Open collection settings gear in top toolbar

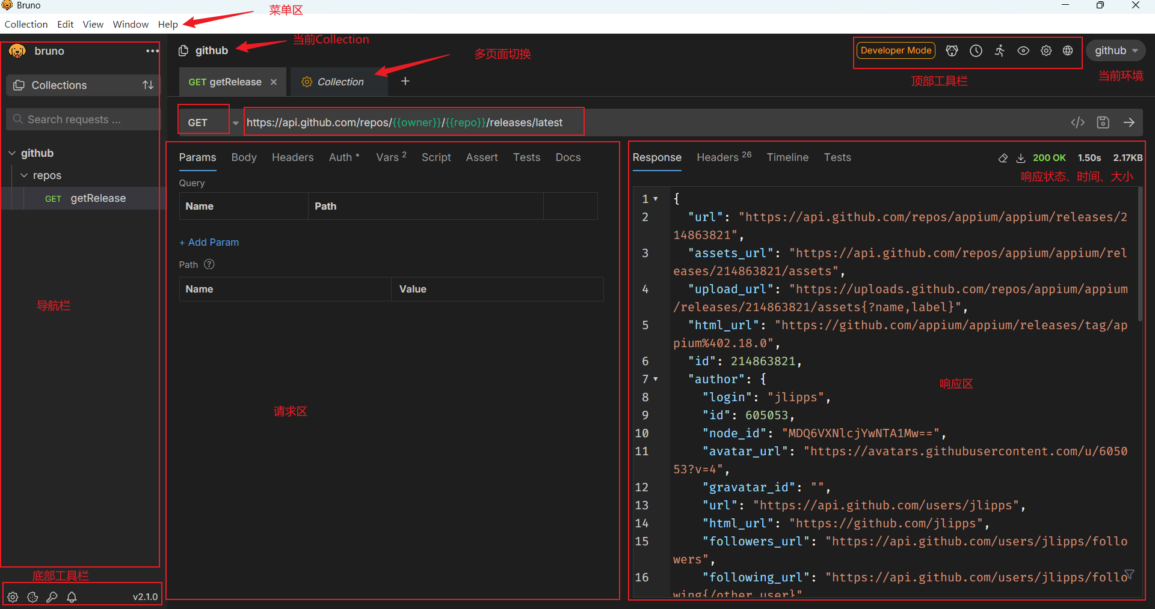1046,51
